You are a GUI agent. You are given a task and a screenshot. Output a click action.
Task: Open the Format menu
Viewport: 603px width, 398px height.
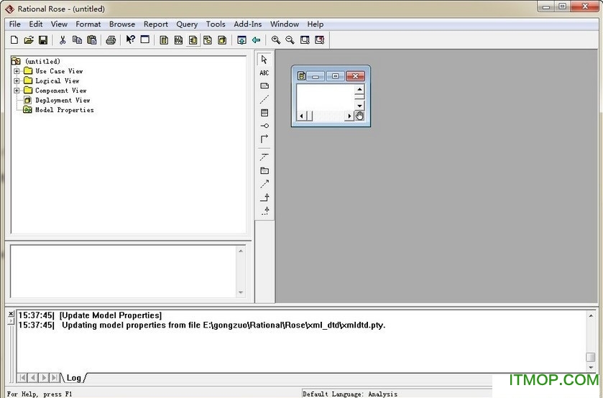[x=88, y=24]
